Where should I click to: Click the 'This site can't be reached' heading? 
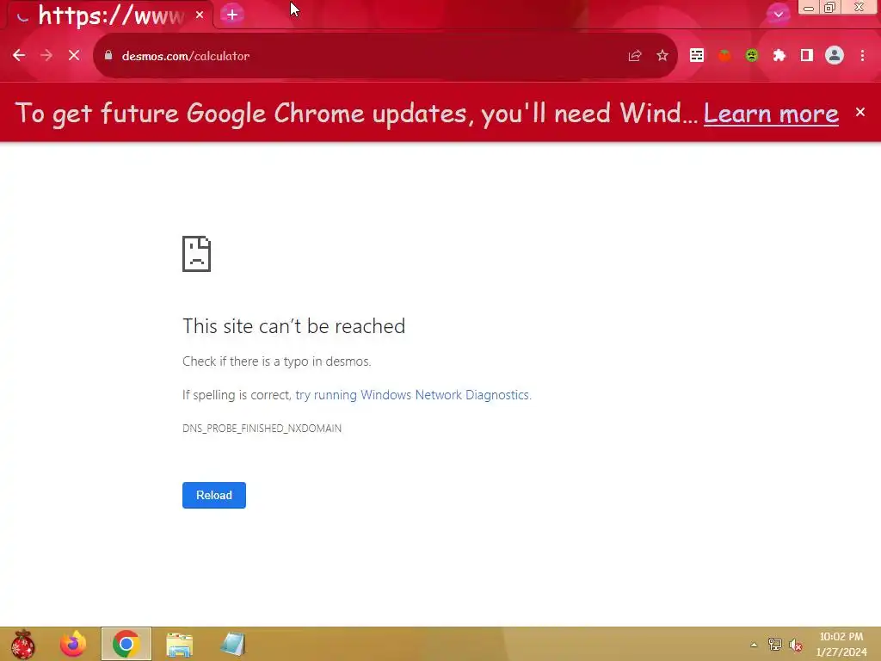click(294, 326)
